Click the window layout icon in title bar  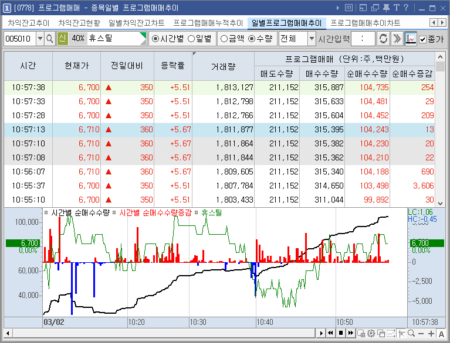pos(363,8)
